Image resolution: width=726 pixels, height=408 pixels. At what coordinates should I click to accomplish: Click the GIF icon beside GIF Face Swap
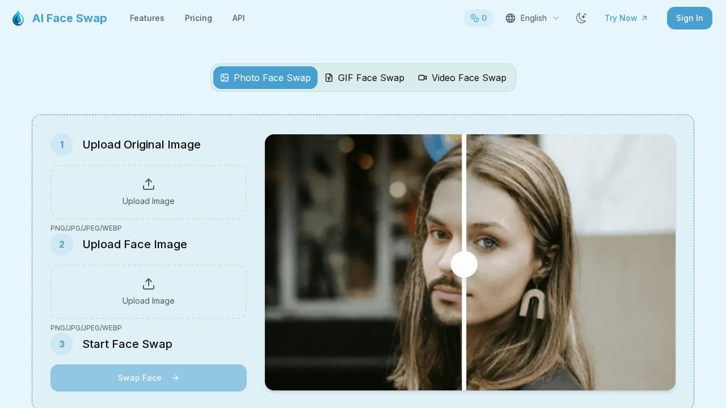click(329, 78)
